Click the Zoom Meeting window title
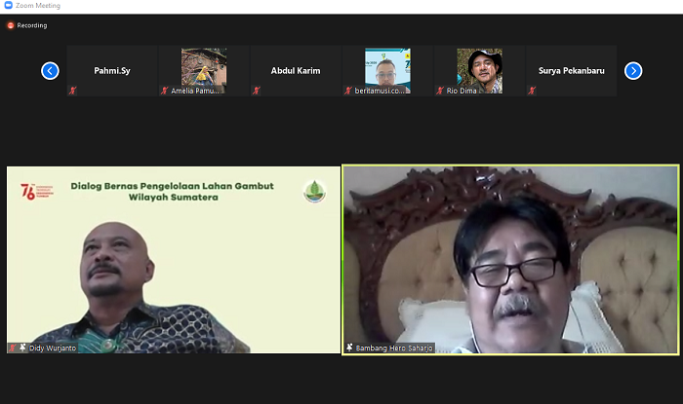This screenshot has width=683, height=404. [38, 6]
